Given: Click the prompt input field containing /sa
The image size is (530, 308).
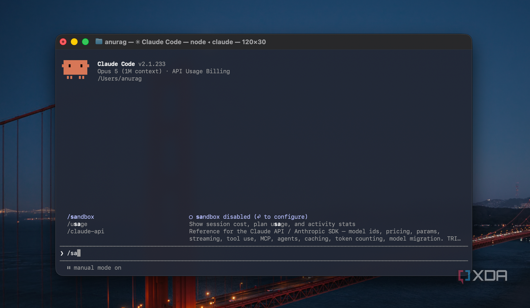Looking at the screenshot, I should click(x=264, y=253).
